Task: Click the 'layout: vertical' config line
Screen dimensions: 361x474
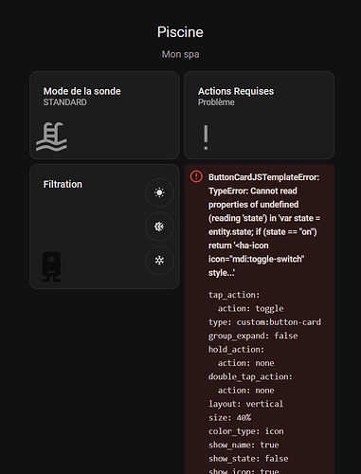Action: pos(245,404)
